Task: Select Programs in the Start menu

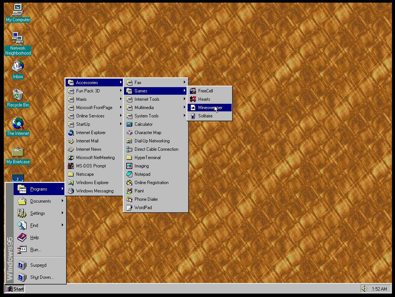Action: 39,189
